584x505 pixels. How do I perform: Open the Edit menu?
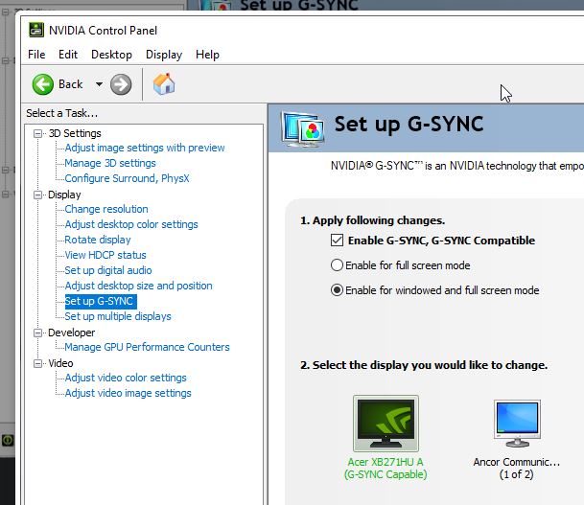point(68,55)
